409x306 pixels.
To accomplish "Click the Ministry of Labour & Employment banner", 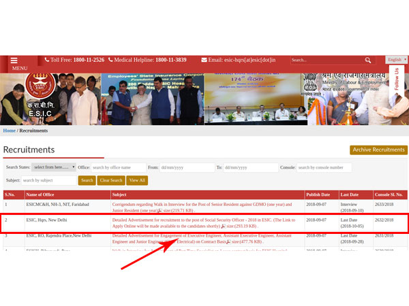I will pyautogui.click(x=358, y=99).
